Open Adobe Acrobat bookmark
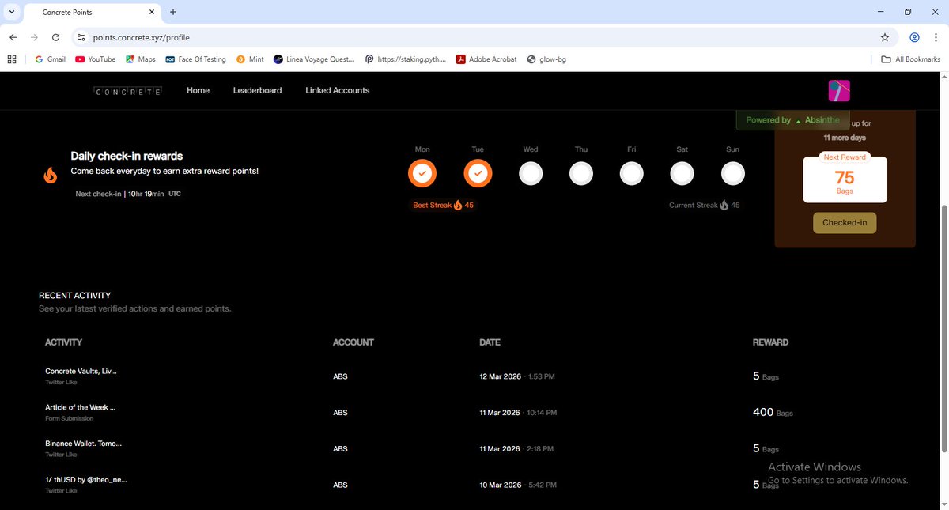Image resolution: width=949 pixels, height=510 pixels. 486,59
